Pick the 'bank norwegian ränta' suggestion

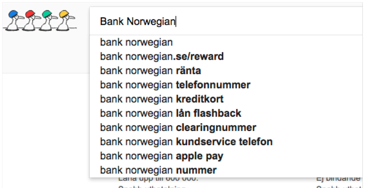click(150, 71)
